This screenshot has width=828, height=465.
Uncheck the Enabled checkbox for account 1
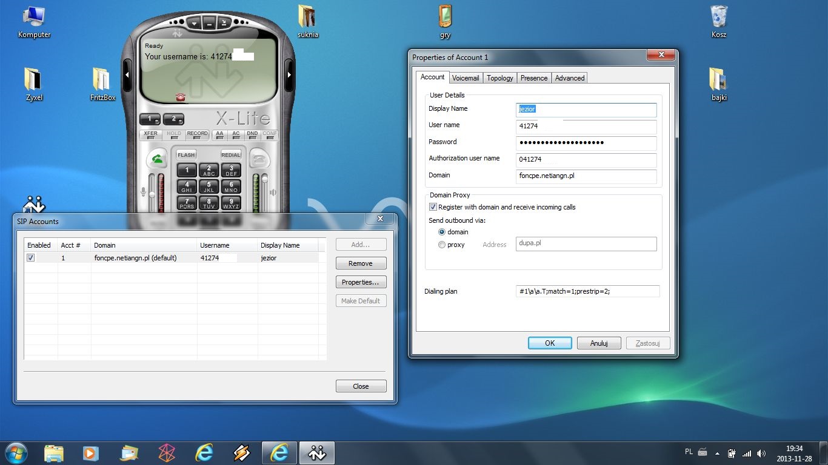pyautogui.click(x=31, y=258)
